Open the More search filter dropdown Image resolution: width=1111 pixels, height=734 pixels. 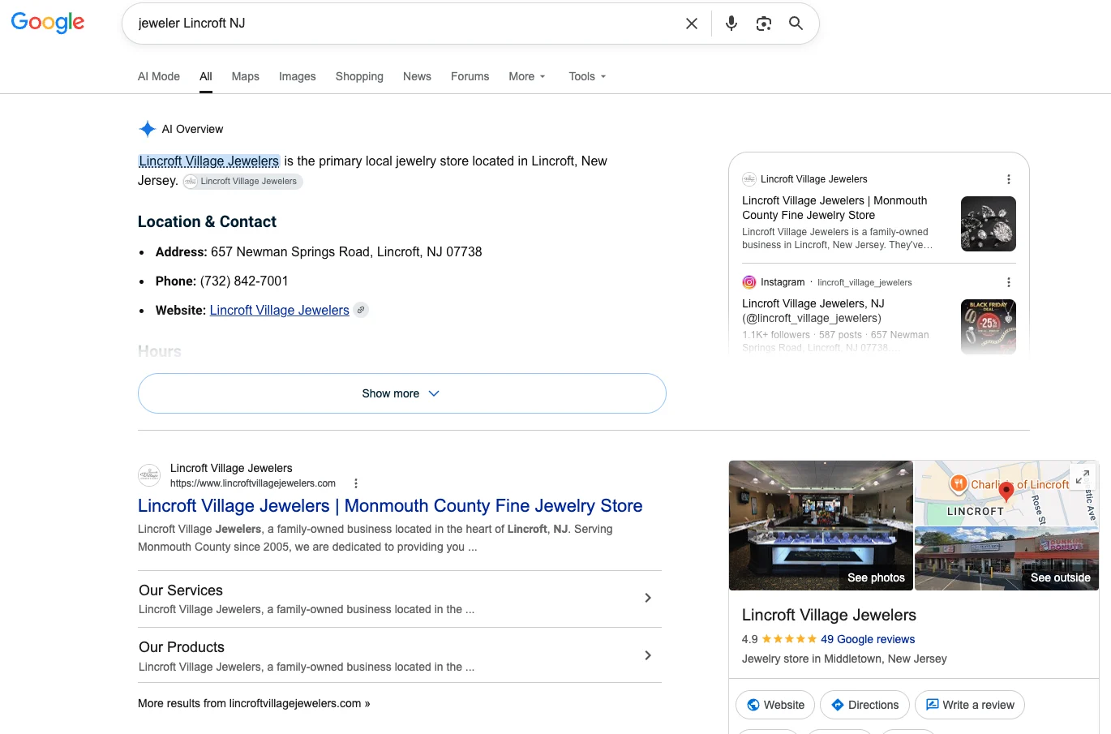527,76
